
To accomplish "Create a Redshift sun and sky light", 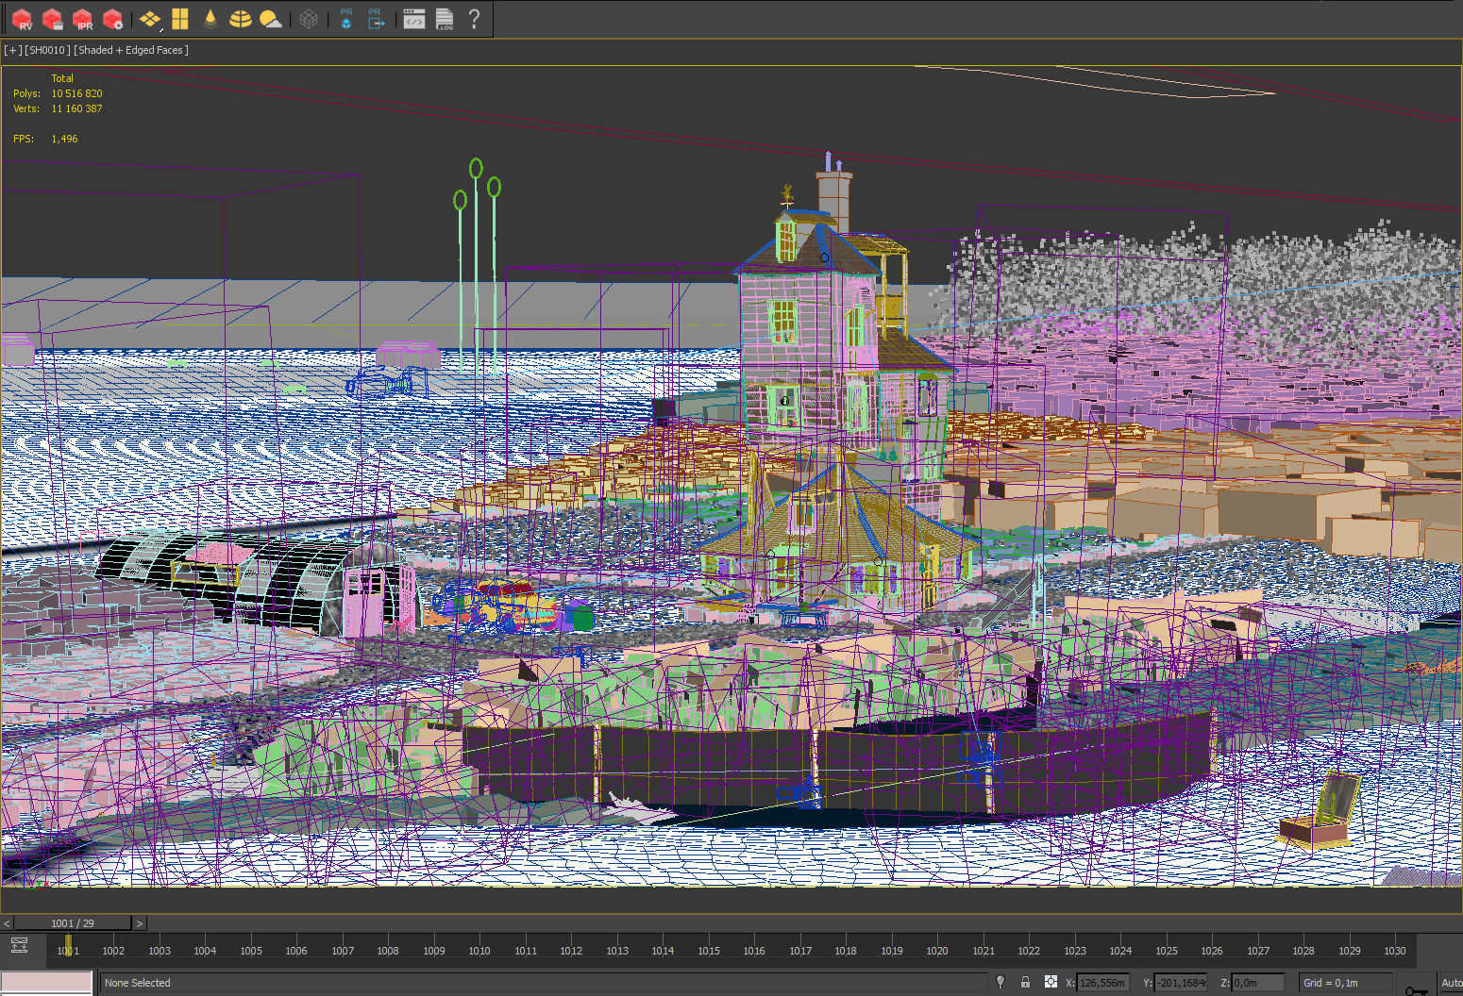I will pos(271,19).
